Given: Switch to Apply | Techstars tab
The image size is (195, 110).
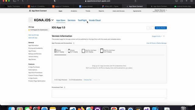Looking at the screenshot, I should pyautogui.click(x=12, y=6).
